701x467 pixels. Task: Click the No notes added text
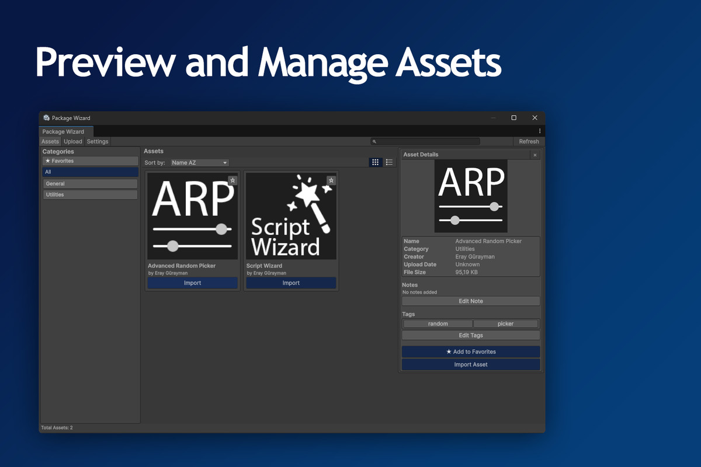point(419,292)
